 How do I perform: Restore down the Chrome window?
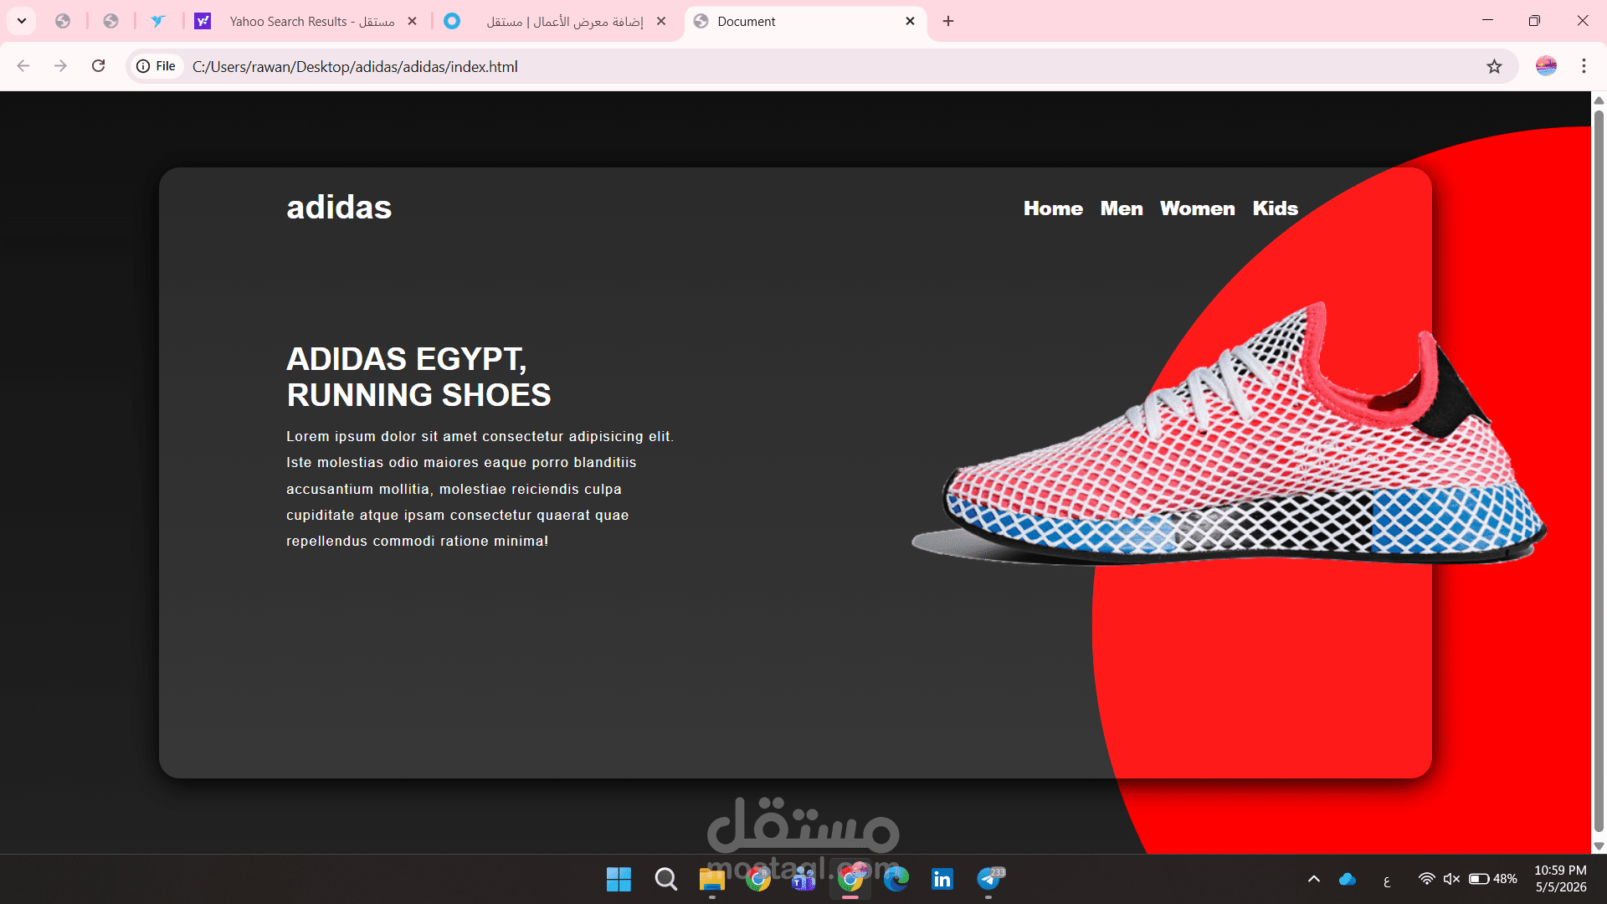[x=1534, y=21]
